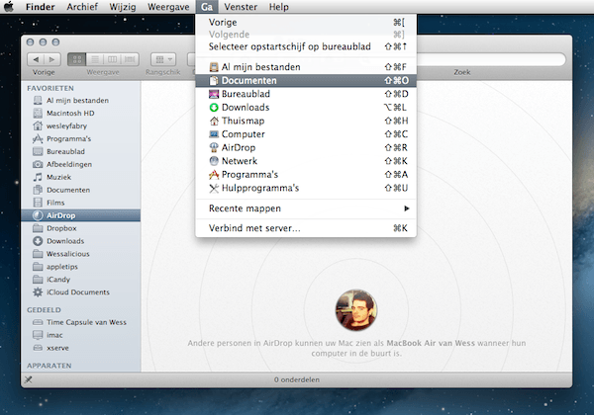Open the Archief menu

pos(82,7)
